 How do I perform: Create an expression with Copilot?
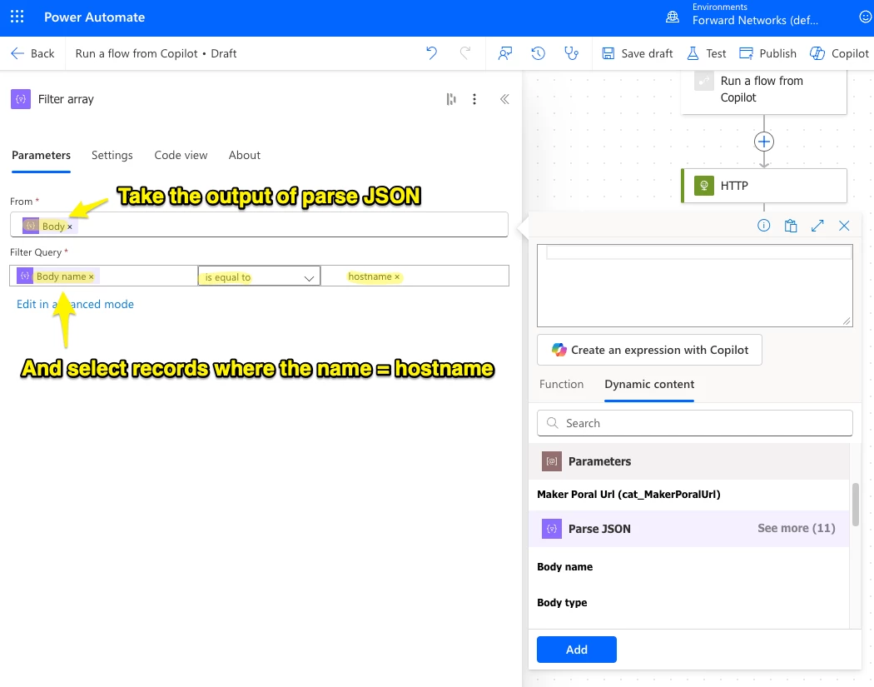click(649, 350)
